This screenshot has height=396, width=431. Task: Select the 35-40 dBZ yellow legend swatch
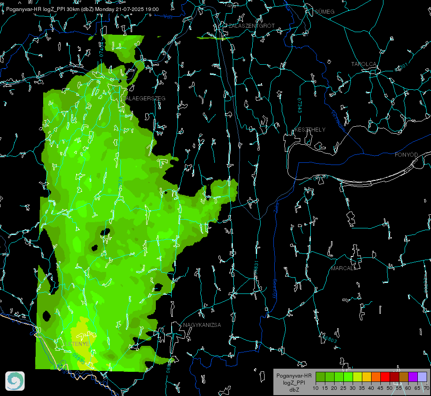tap(367, 377)
